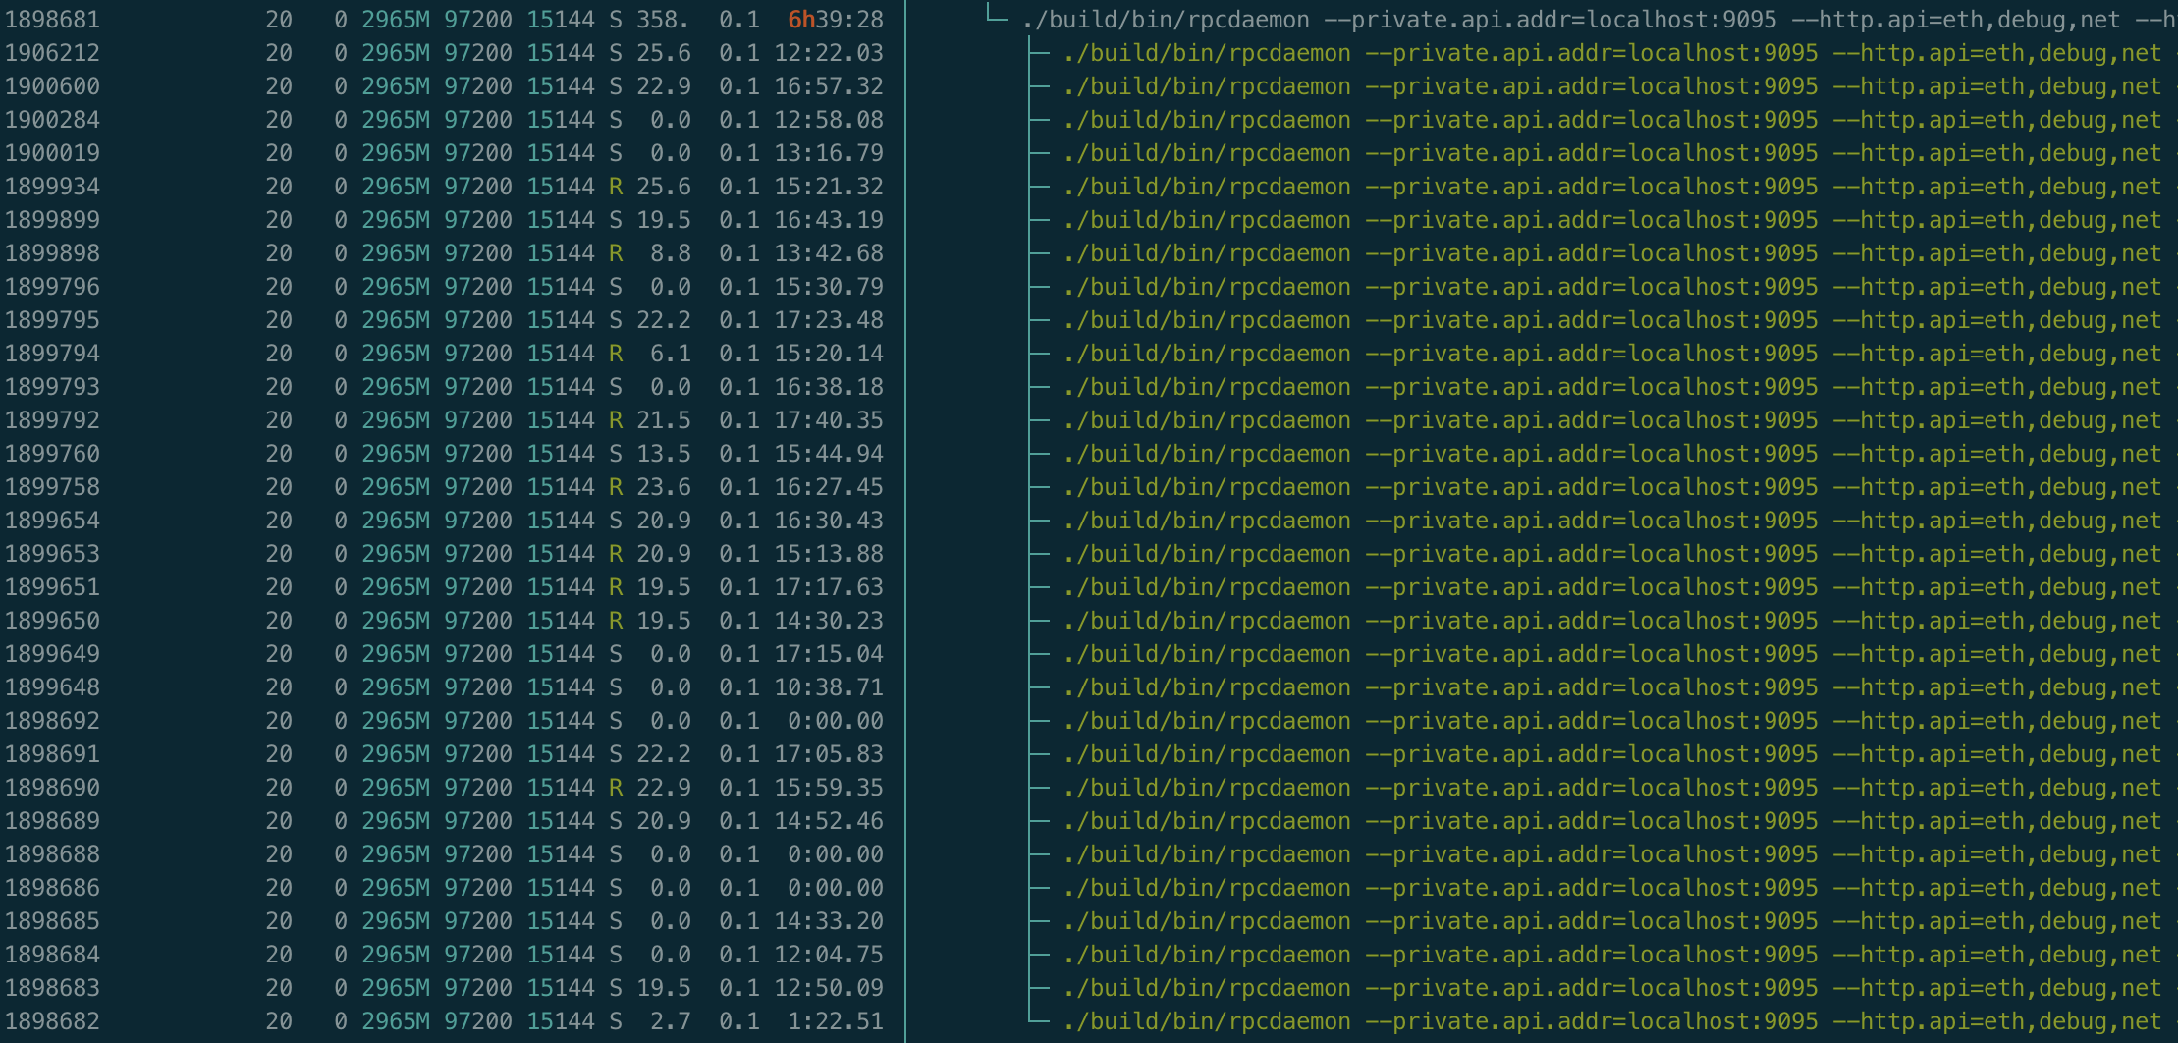Click the 15144 shared memory value of PID 1899796
The image size is (2178, 1043).
(553, 286)
